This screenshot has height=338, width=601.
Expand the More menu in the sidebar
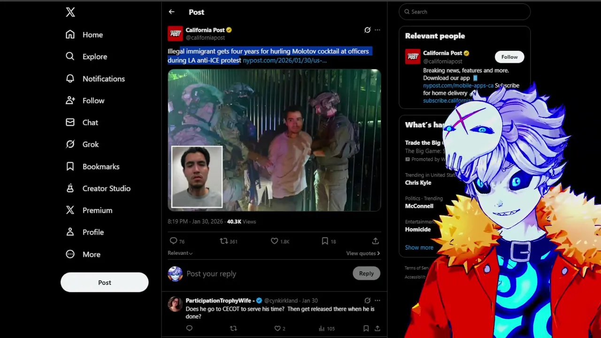[83, 254]
